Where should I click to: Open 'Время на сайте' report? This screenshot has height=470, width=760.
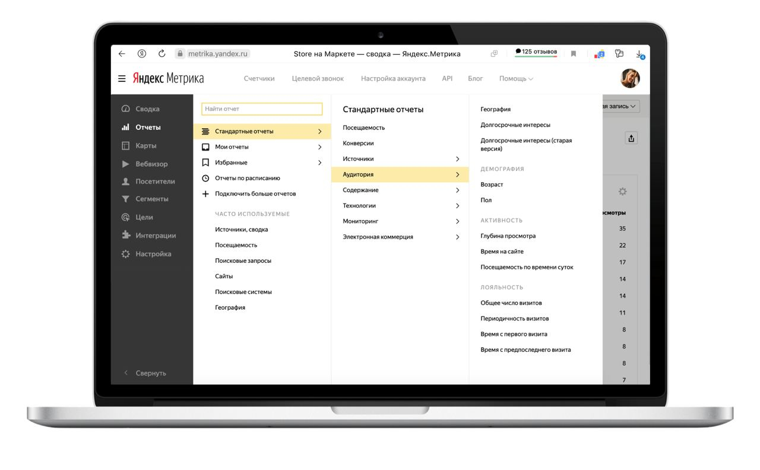[502, 252]
